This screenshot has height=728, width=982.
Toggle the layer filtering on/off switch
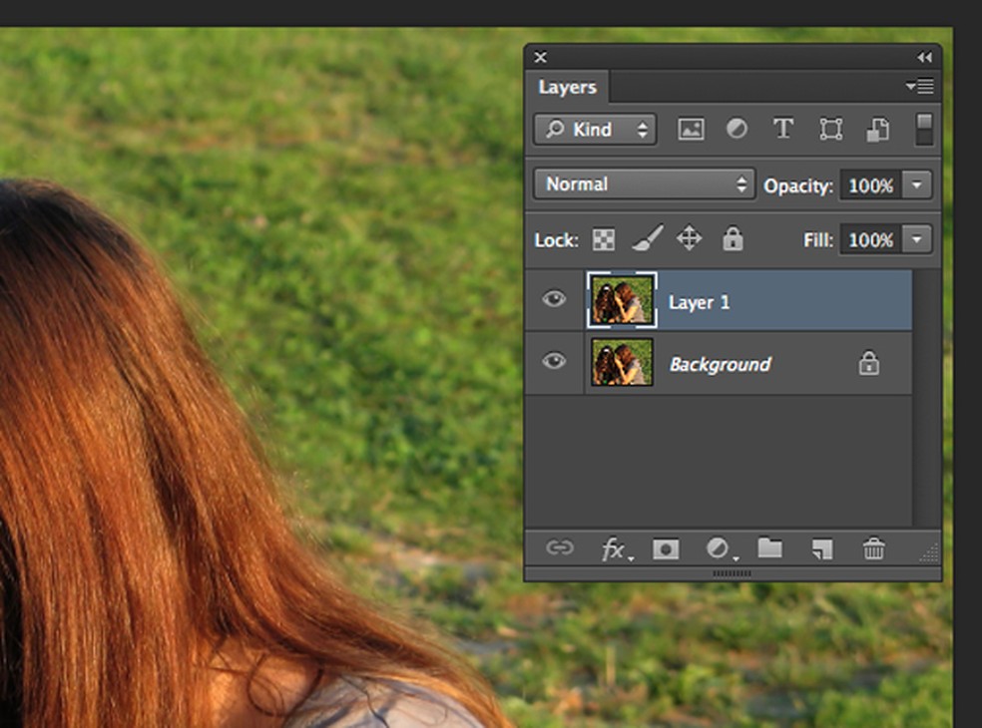924,129
